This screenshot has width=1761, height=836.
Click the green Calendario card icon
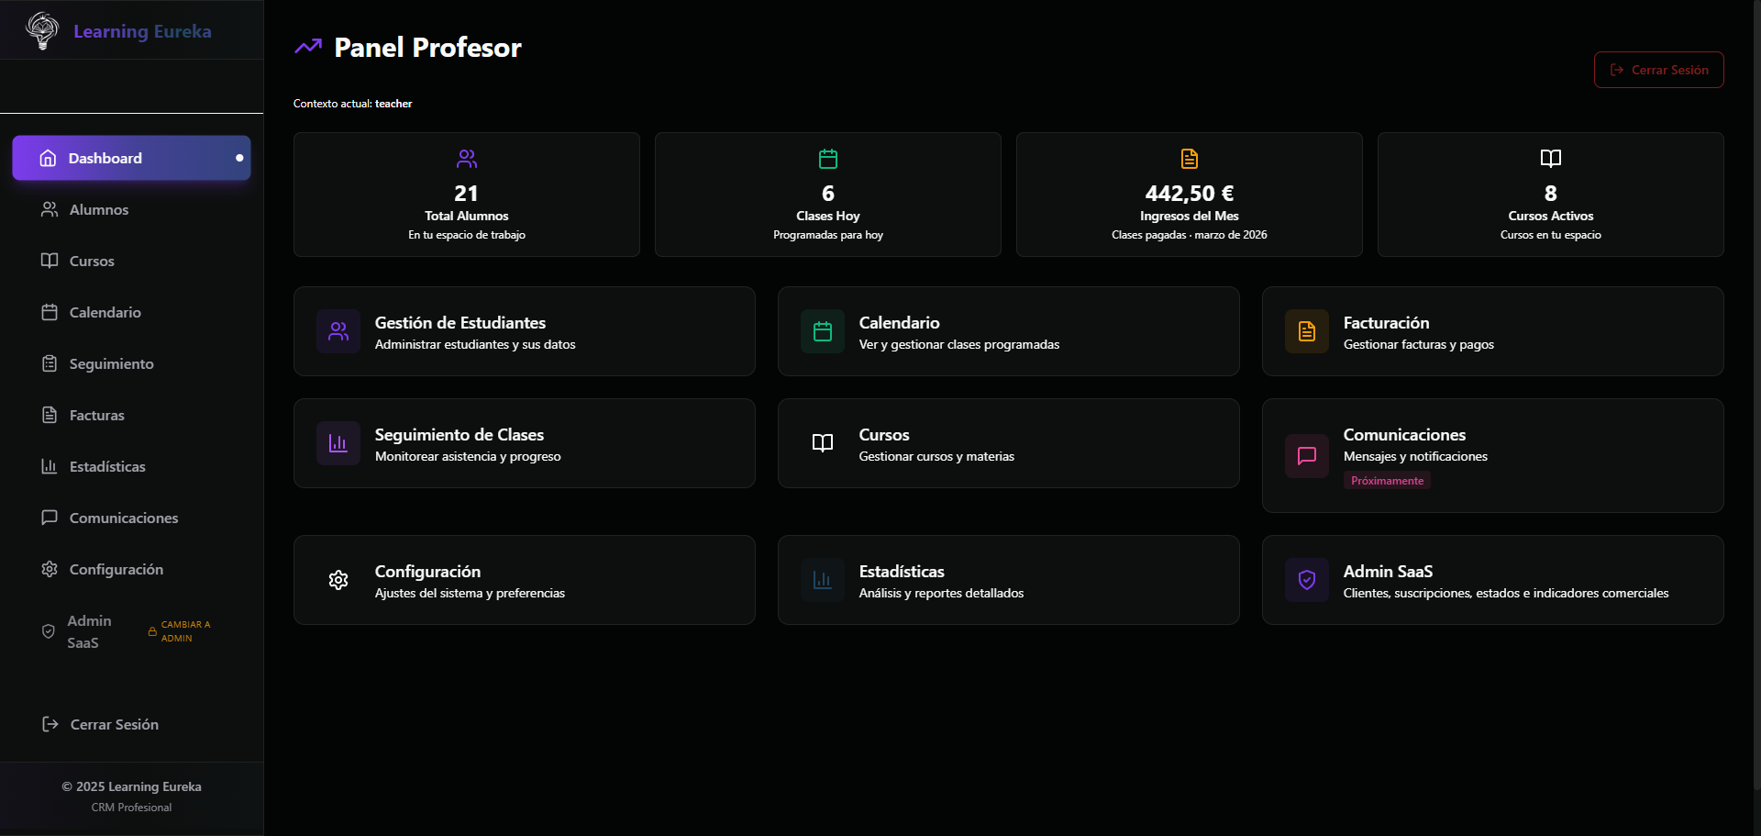pos(823,331)
